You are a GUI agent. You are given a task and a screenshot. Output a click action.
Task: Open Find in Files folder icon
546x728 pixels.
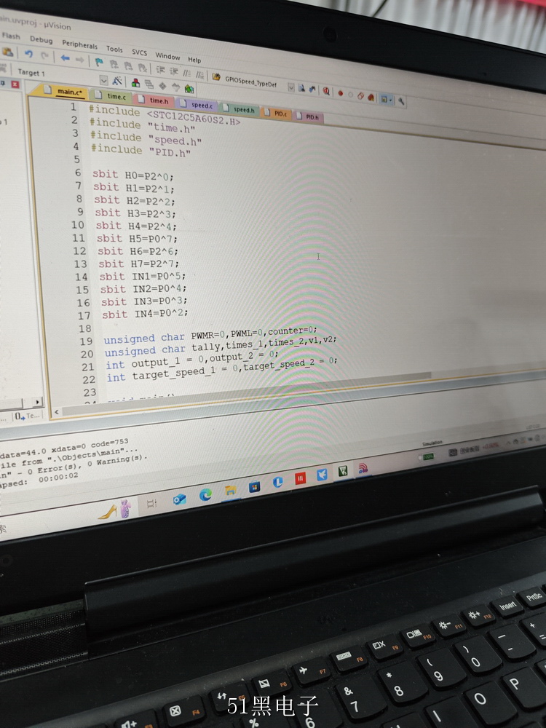point(216,76)
